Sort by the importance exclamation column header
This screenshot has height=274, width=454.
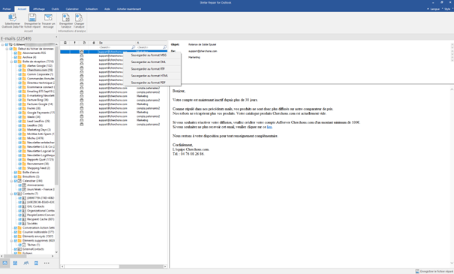click(x=75, y=43)
